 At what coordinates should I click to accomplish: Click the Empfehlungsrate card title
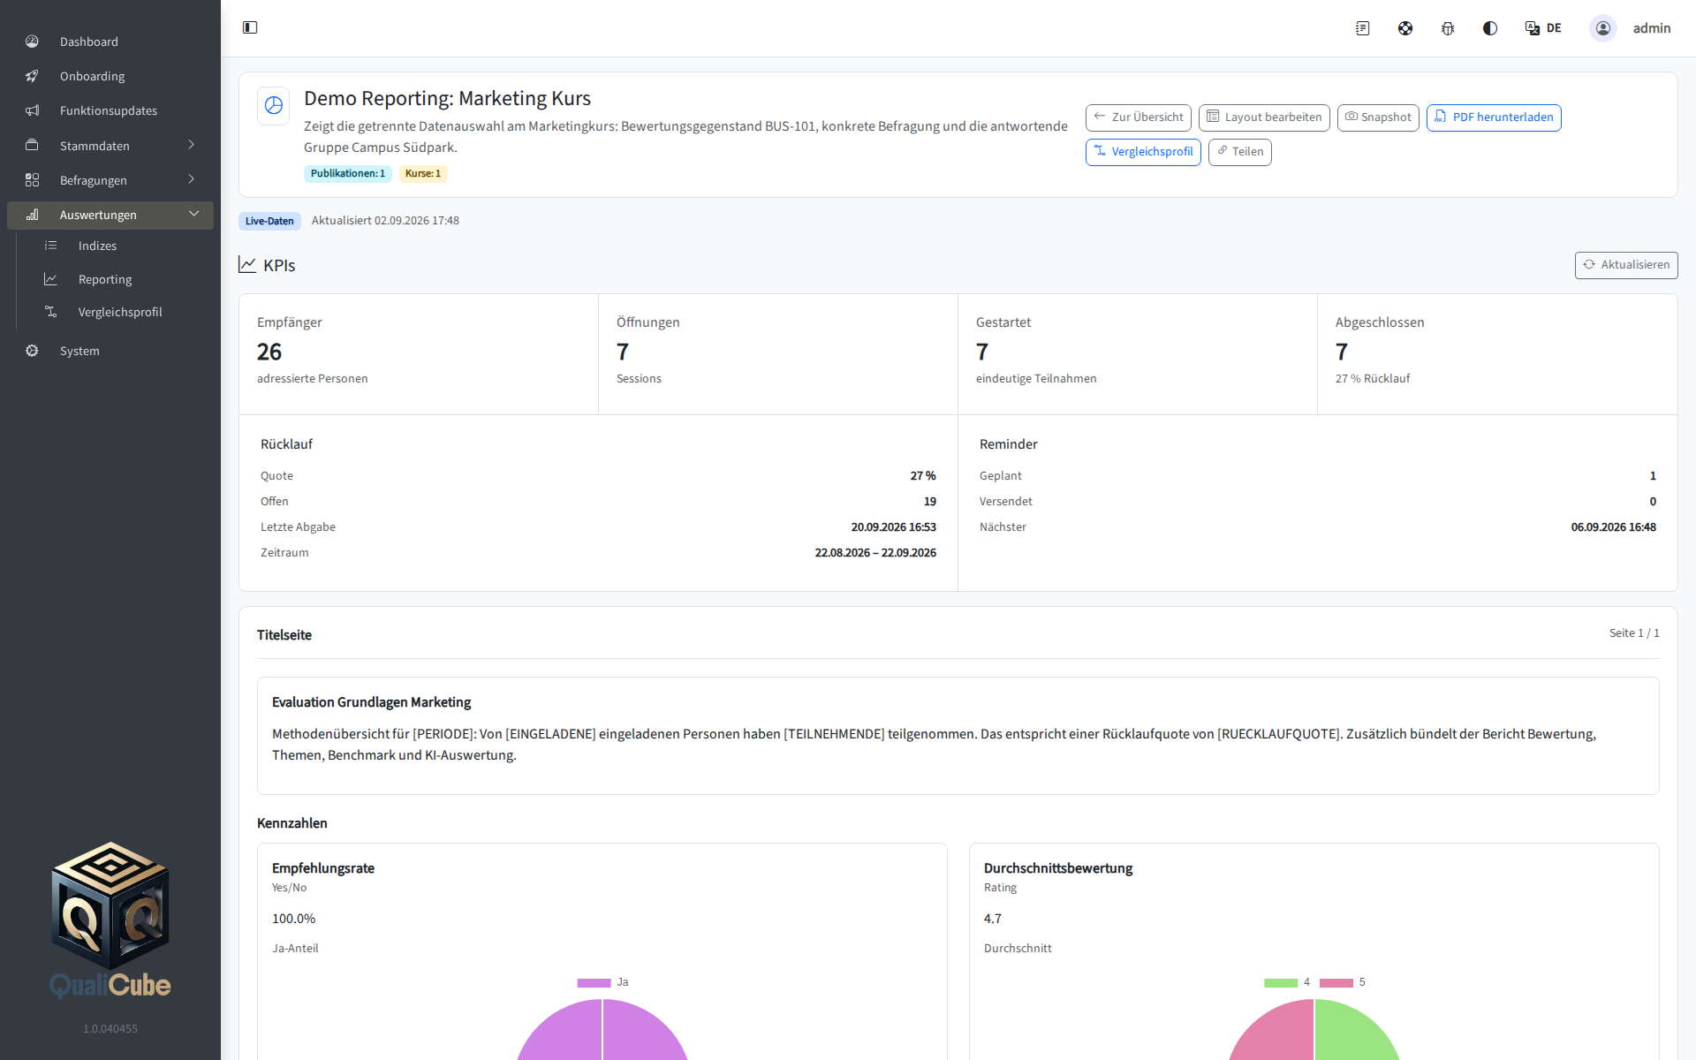(x=322, y=868)
